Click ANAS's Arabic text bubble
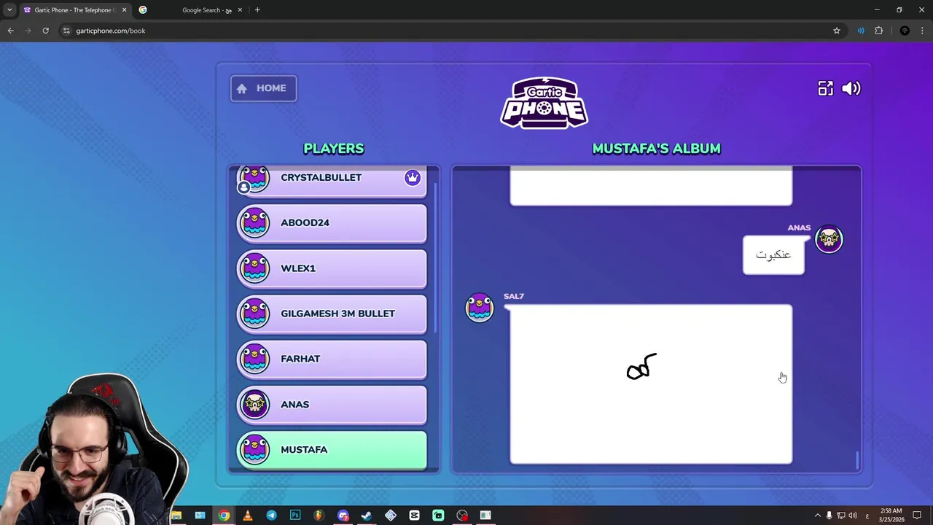 click(773, 254)
